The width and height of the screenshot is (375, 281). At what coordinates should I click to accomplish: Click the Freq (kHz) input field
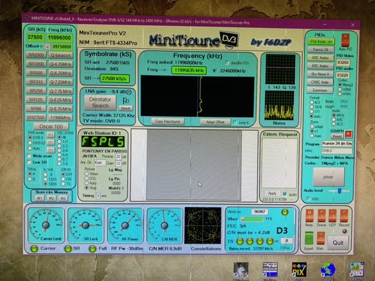(60, 37)
